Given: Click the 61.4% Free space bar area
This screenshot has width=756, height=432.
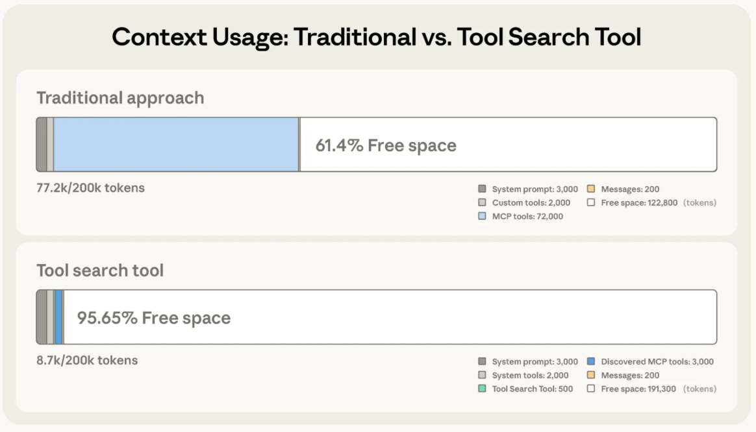Looking at the screenshot, I should coord(508,145).
